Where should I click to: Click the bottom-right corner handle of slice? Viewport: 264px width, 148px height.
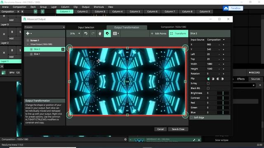(185, 115)
